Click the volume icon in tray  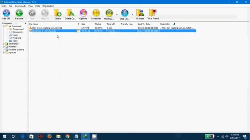tap(227, 136)
